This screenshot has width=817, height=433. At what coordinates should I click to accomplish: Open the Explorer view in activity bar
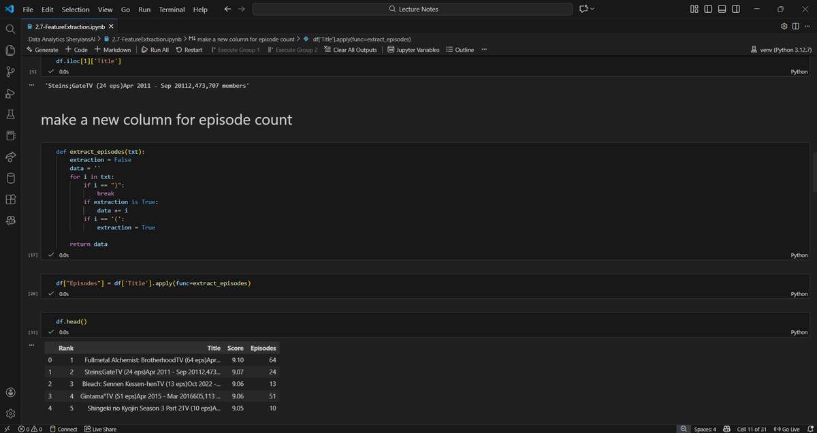click(x=10, y=50)
